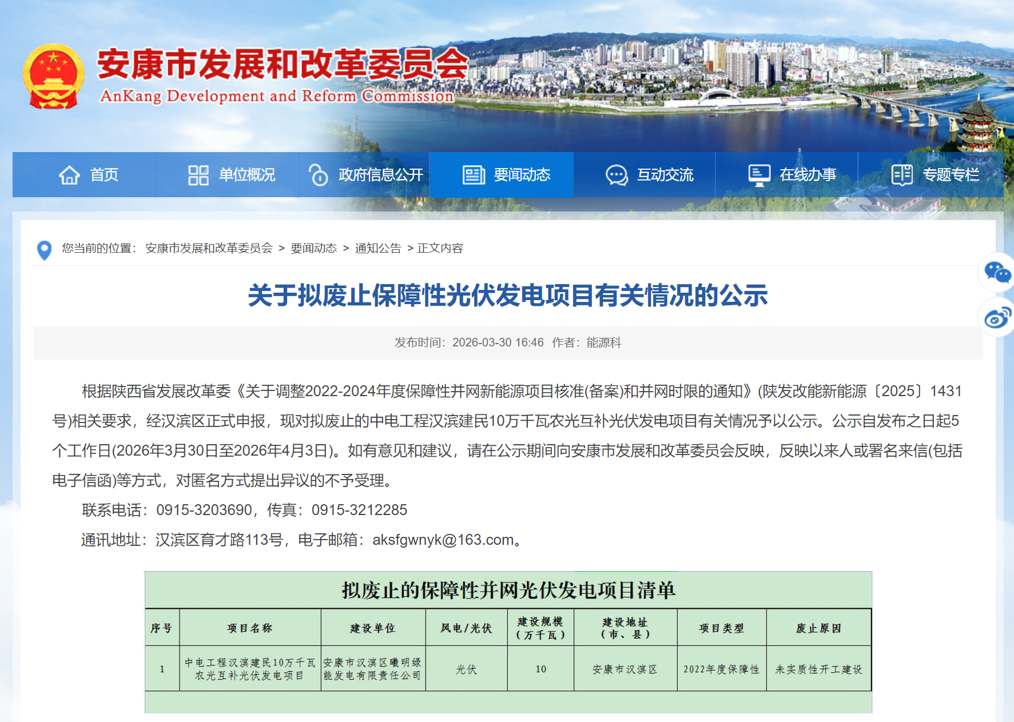Go to 单位概况 menu item
The width and height of the screenshot is (1014, 722).
pos(246,175)
